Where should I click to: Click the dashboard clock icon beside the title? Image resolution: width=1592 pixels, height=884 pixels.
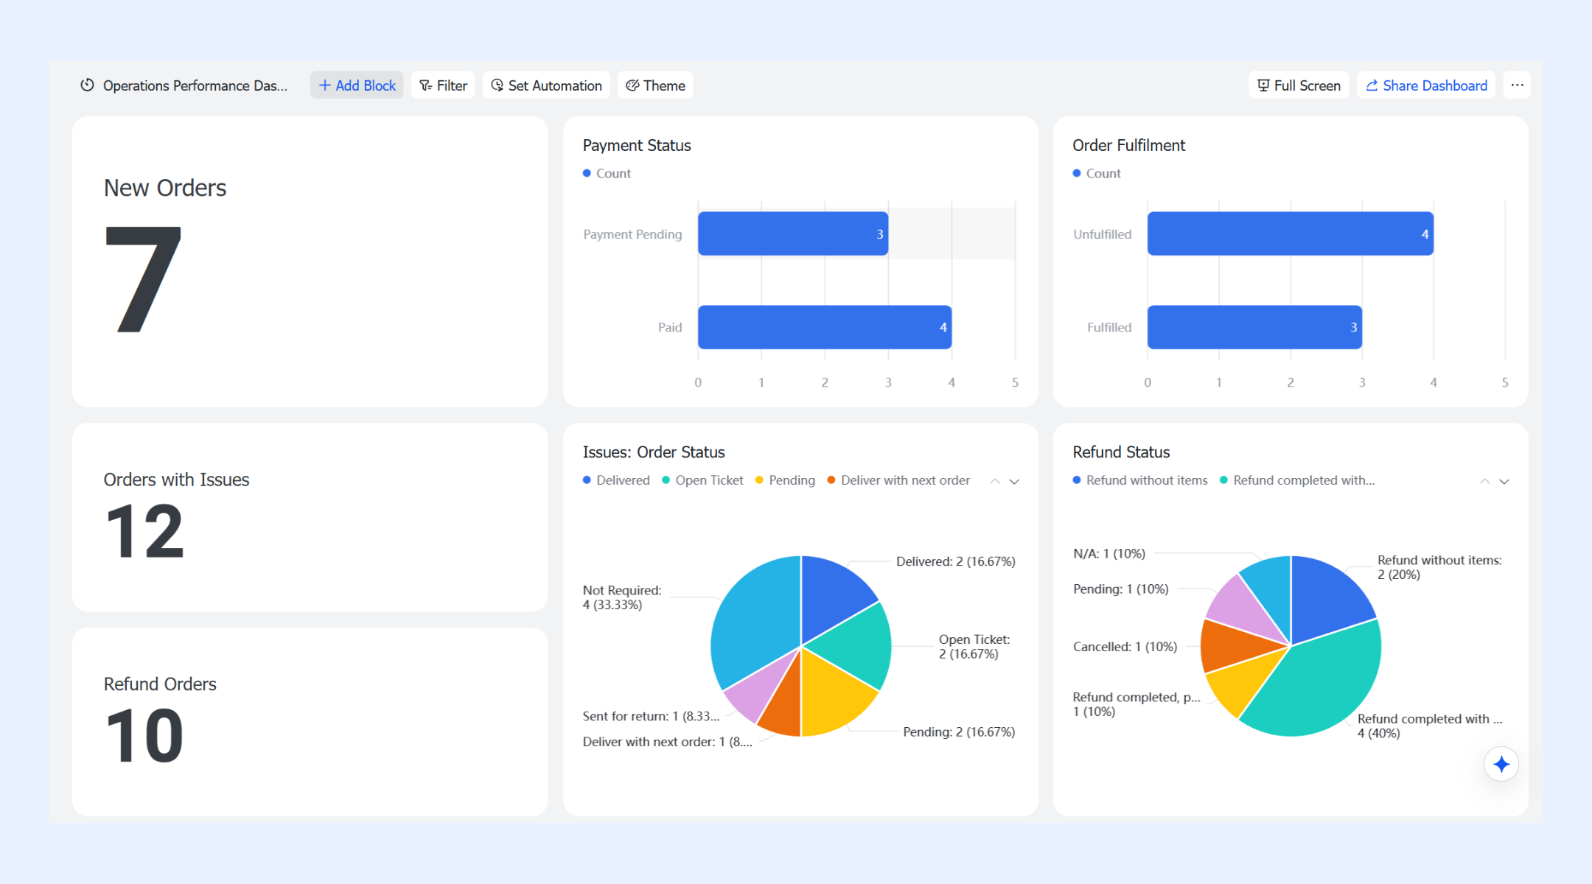[87, 85]
